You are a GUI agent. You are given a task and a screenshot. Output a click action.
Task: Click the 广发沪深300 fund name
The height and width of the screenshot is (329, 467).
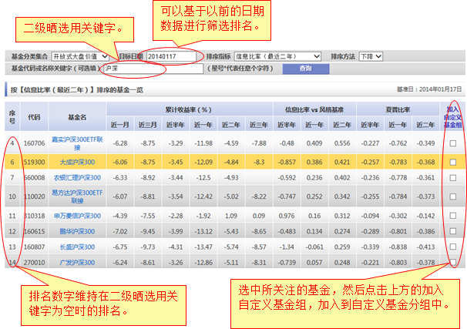click(77, 263)
